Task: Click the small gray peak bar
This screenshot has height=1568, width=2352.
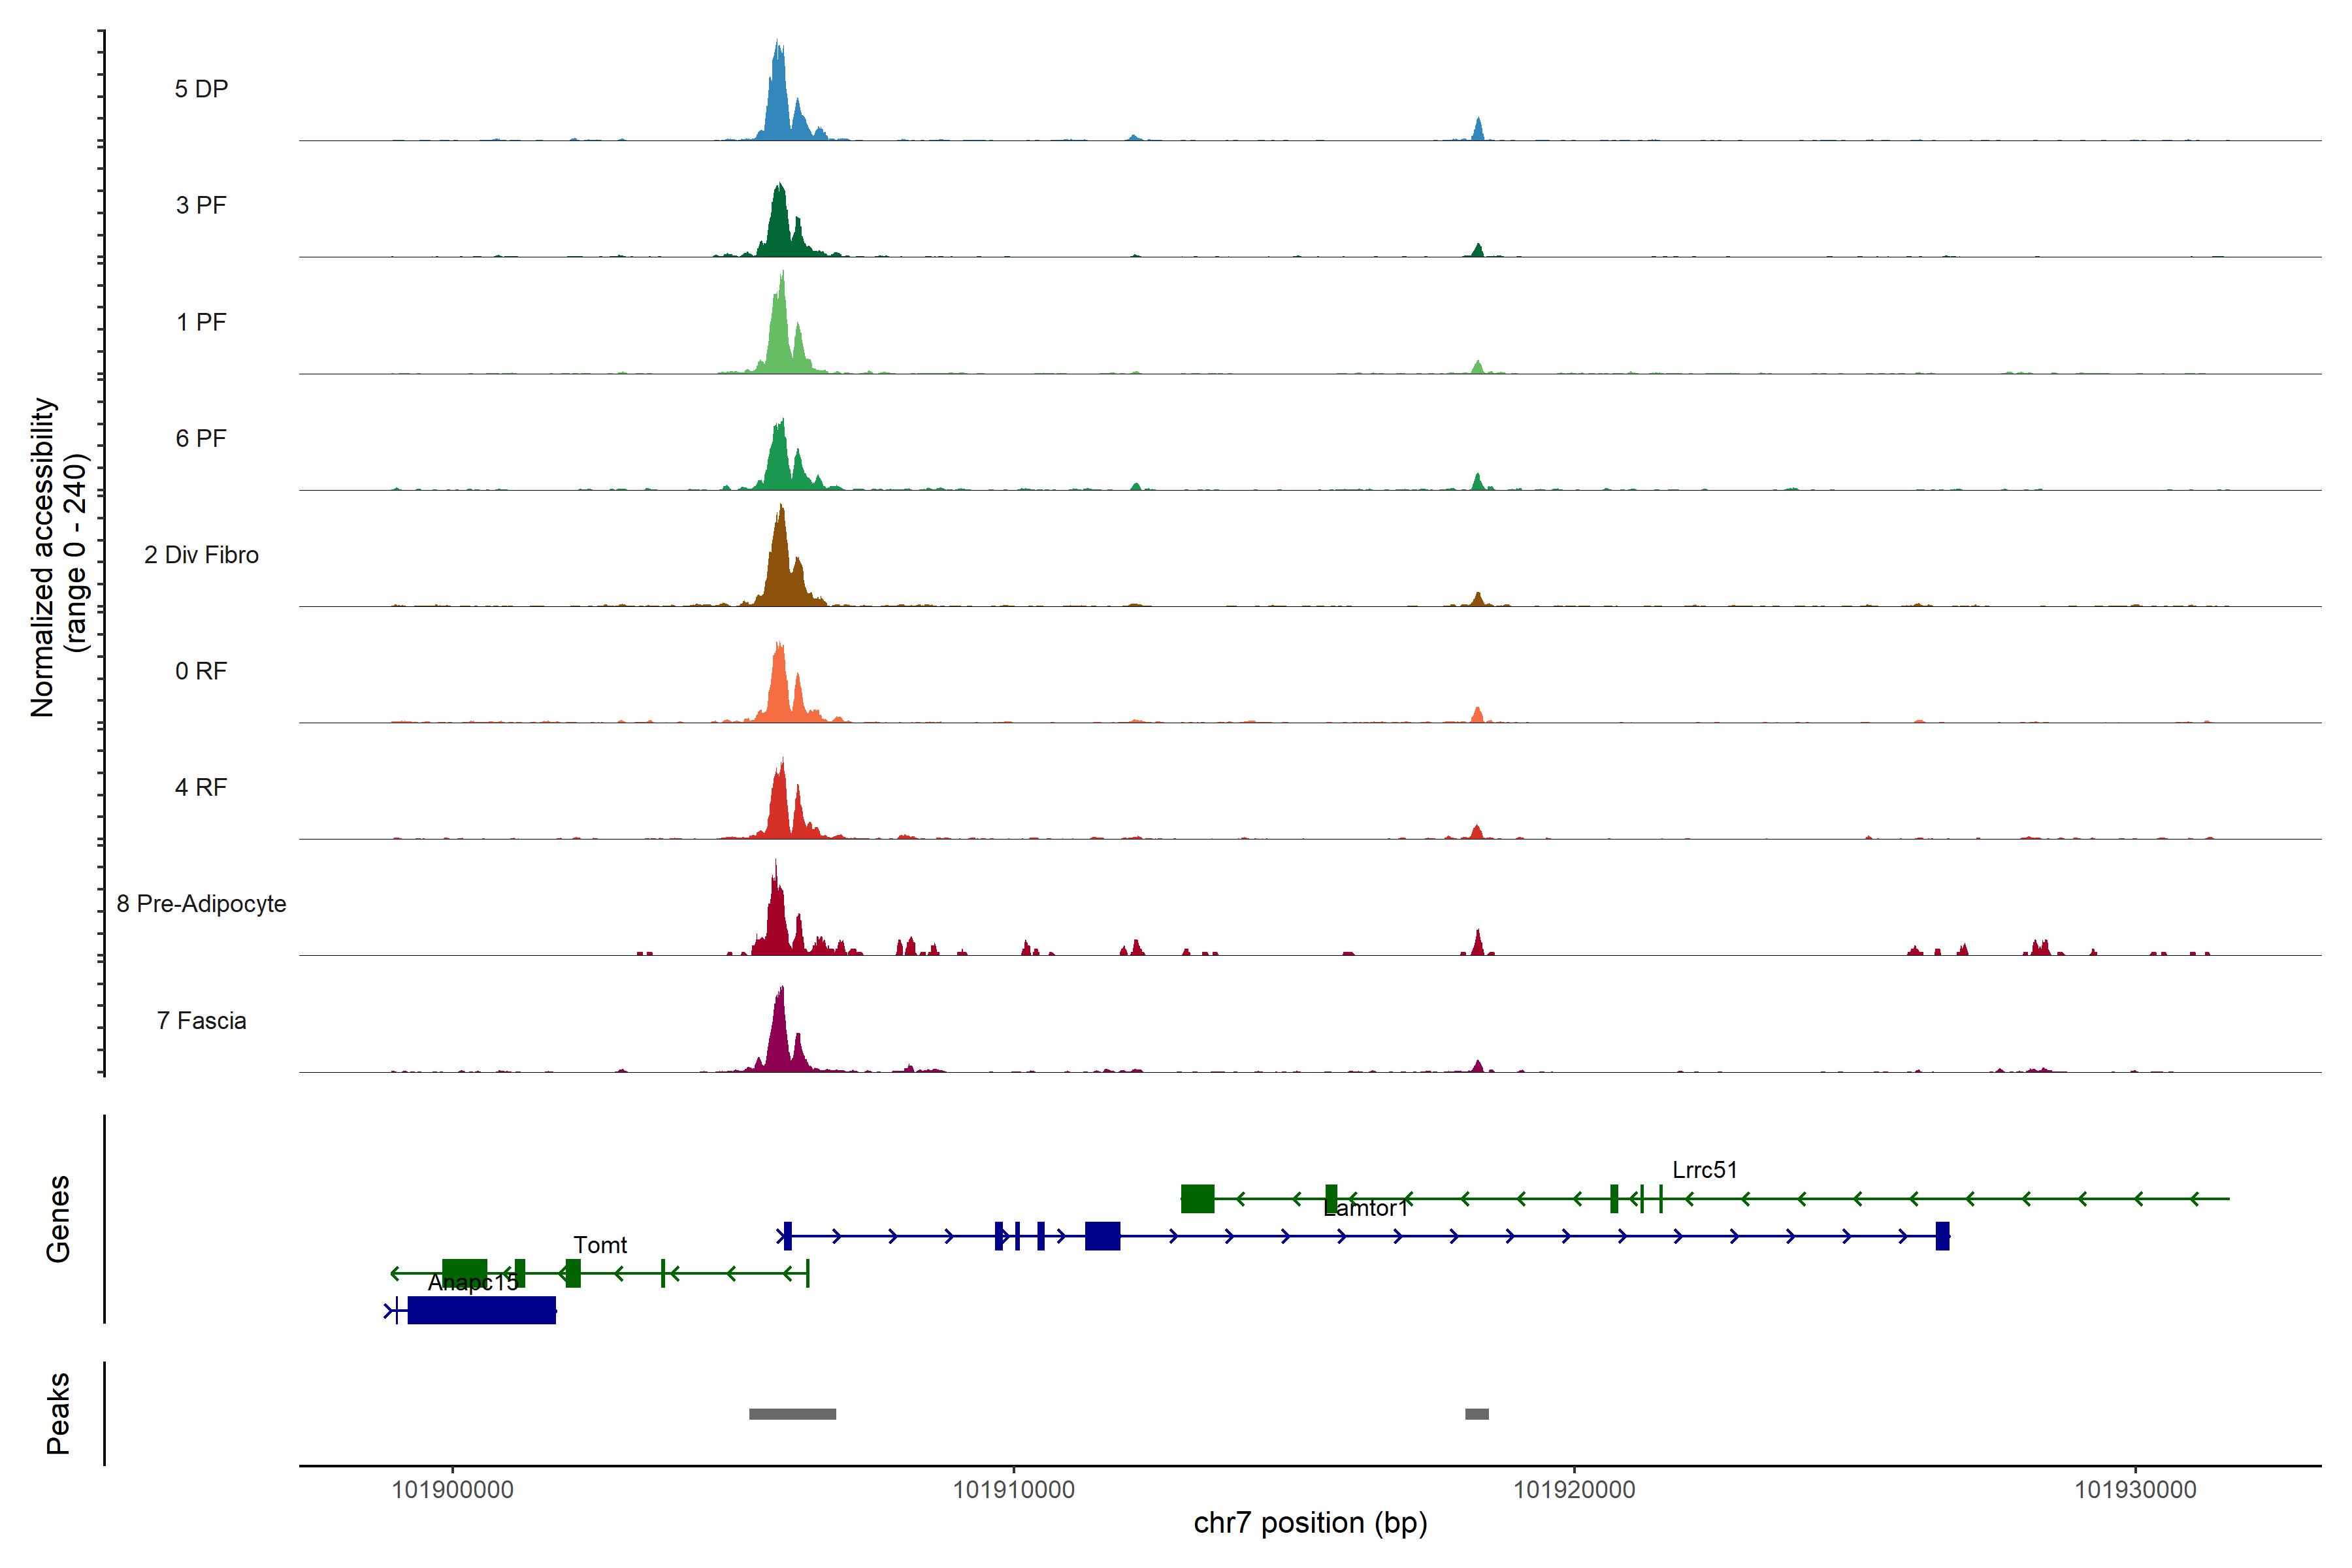Action: pyautogui.click(x=1476, y=1414)
